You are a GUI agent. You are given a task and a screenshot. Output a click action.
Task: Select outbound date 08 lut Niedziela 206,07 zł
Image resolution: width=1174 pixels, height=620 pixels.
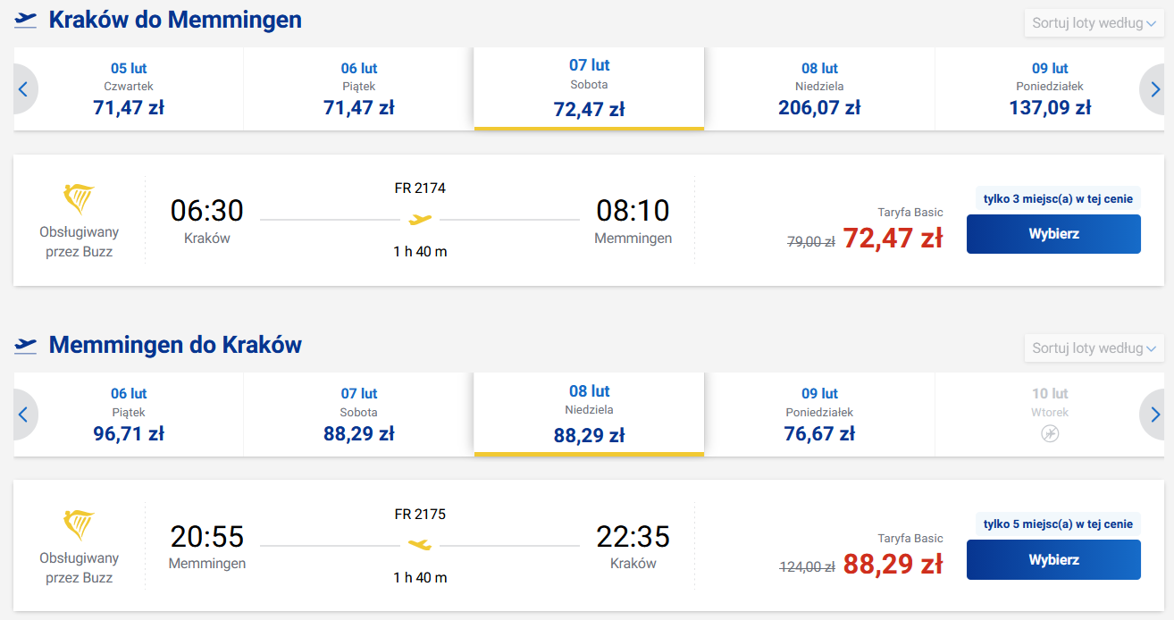(819, 89)
